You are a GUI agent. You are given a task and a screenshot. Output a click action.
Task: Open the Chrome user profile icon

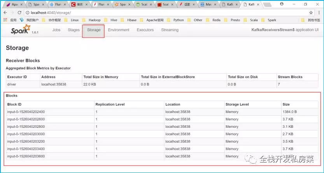tap(282, 4)
